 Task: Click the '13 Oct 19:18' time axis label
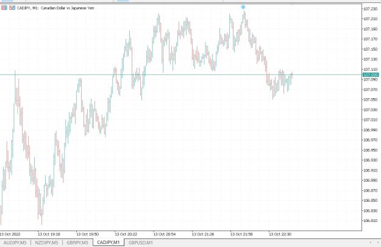point(49,234)
